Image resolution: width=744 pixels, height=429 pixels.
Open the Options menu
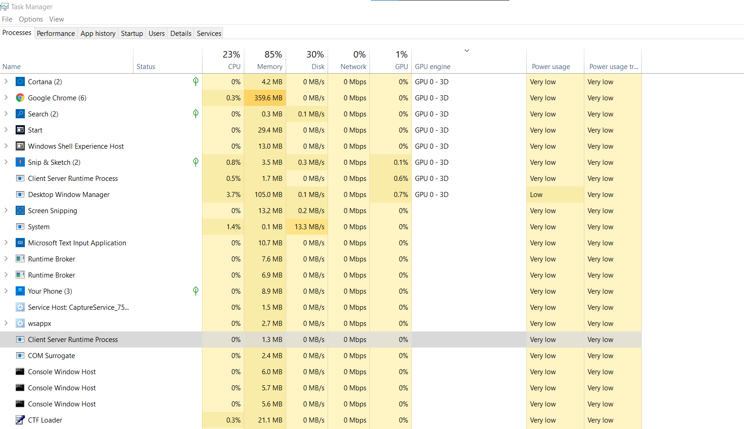(31, 19)
